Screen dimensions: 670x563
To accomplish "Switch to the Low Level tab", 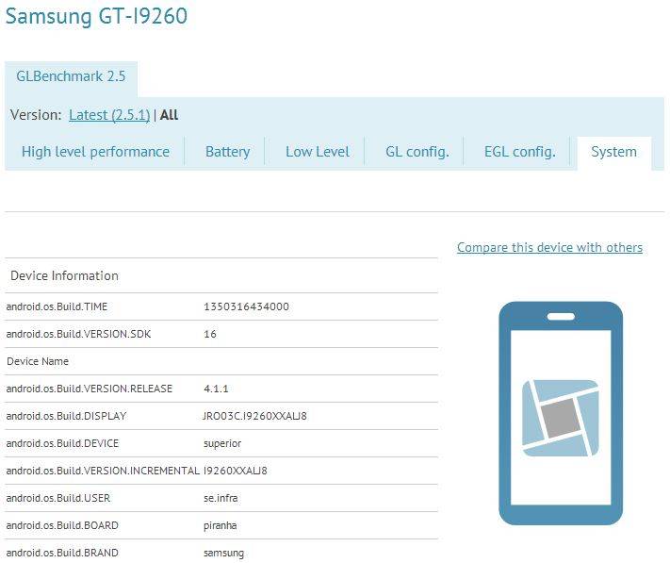I will (x=317, y=152).
